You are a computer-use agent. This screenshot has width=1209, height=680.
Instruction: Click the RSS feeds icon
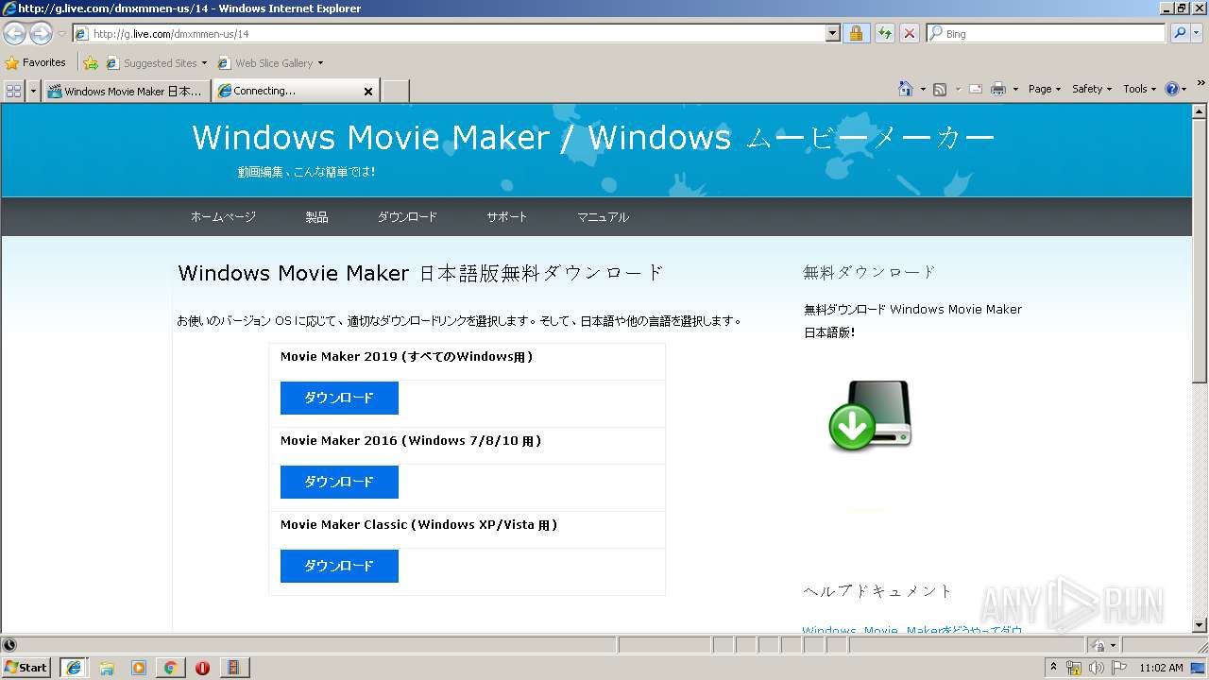pyautogui.click(x=940, y=90)
